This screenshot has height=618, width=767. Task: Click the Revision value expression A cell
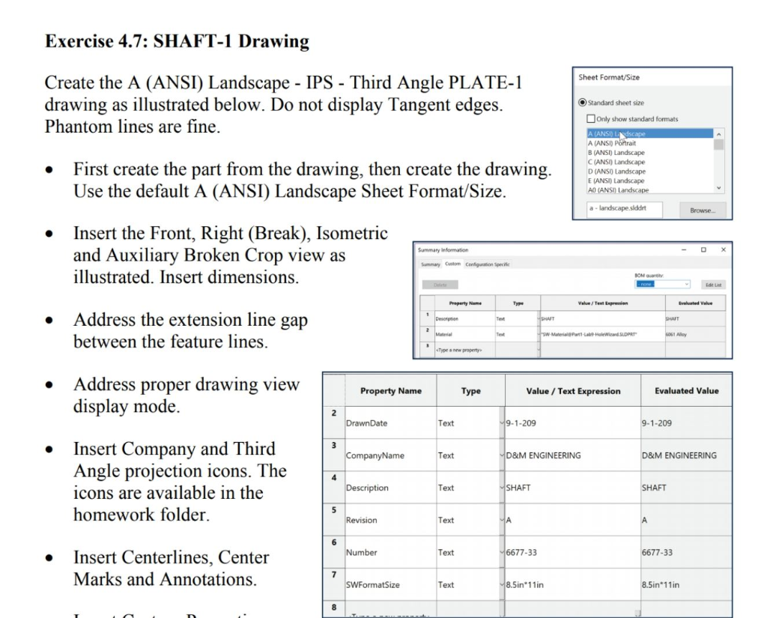coord(573,520)
